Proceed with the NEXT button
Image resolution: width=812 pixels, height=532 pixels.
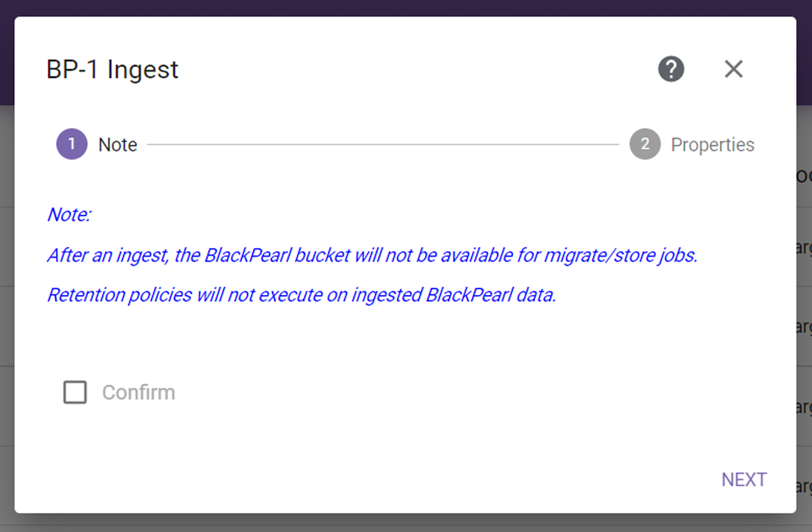(744, 480)
